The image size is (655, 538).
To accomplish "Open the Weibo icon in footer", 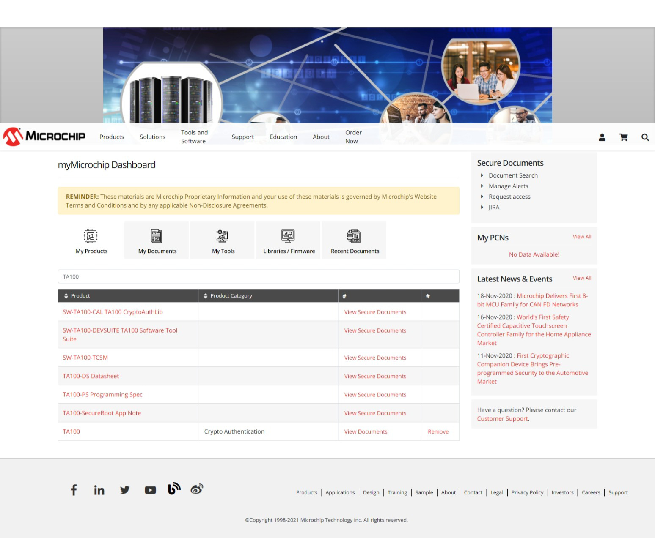I will pos(197,489).
